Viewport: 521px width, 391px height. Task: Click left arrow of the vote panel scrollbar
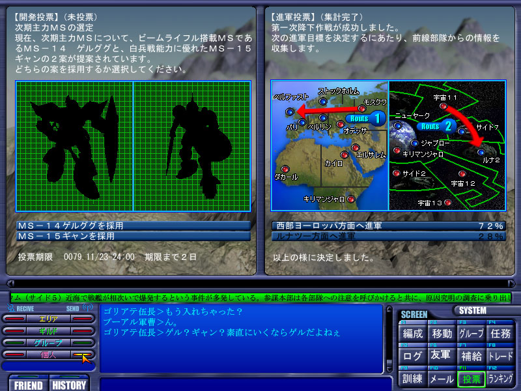pyautogui.click(x=10, y=283)
